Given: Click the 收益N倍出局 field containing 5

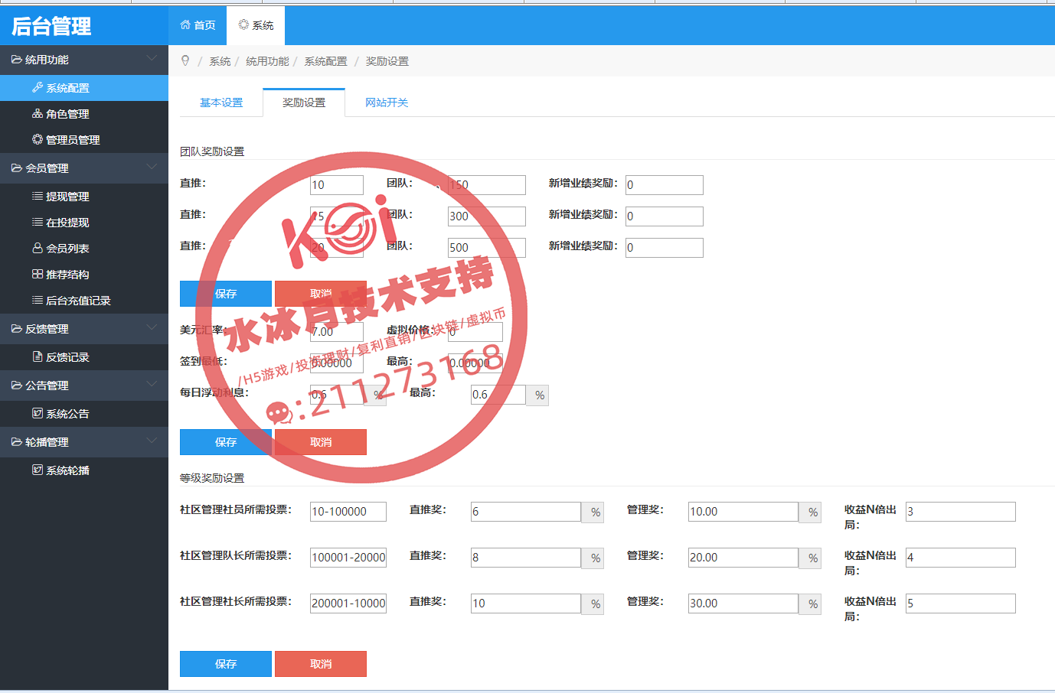Looking at the screenshot, I should point(961,604).
